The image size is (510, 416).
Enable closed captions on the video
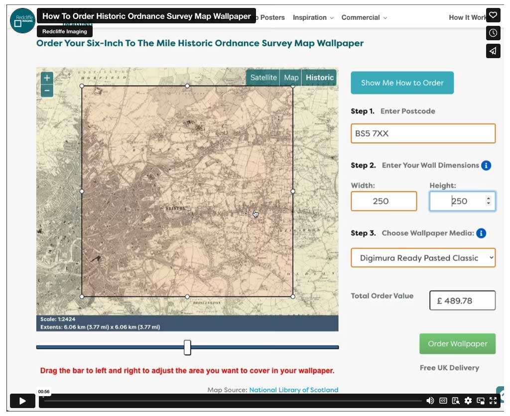(443, 401)
